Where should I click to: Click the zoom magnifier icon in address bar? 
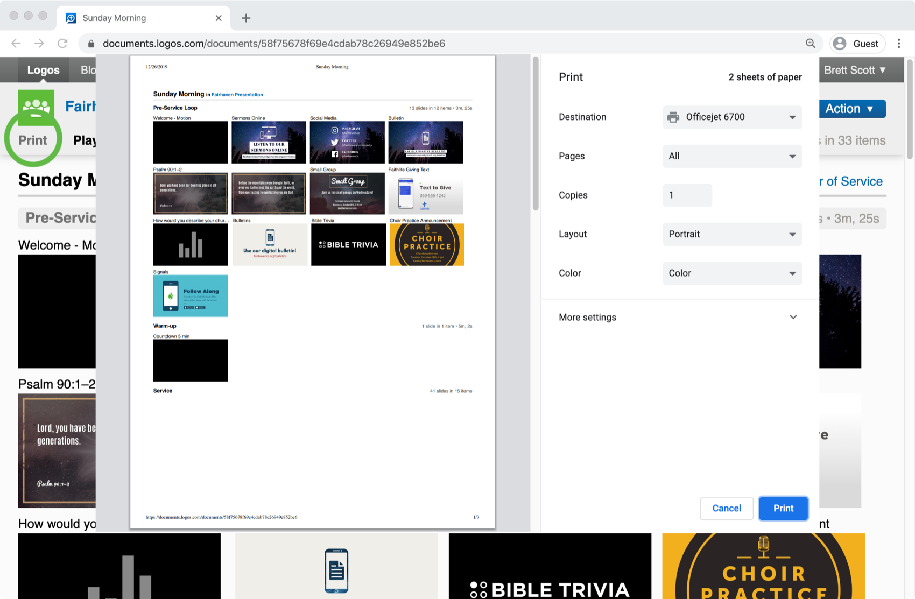click(810, 44)
